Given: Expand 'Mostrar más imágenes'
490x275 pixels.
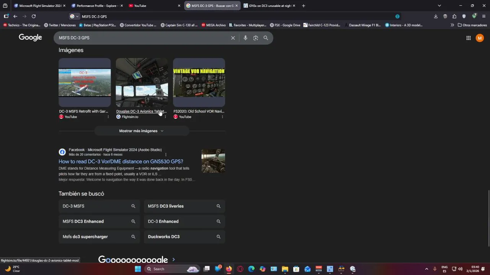Looking at the screenshot, I should pyautogui.click(x=141, y=131).
